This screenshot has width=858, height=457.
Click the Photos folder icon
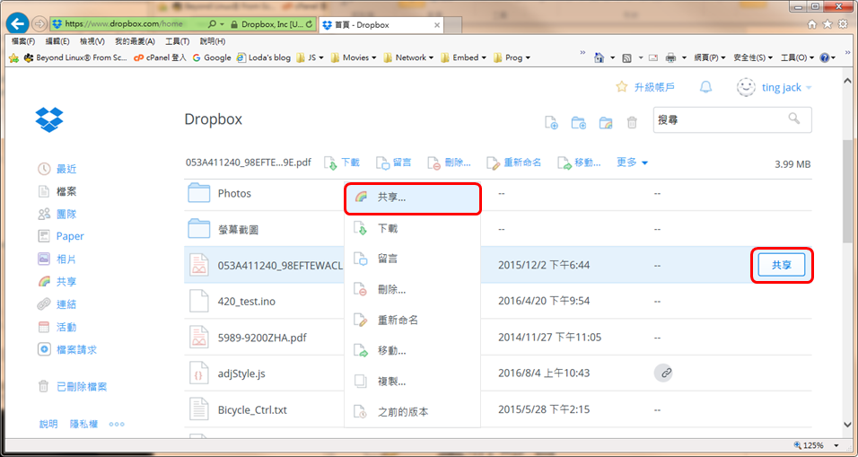click(198, 193)
